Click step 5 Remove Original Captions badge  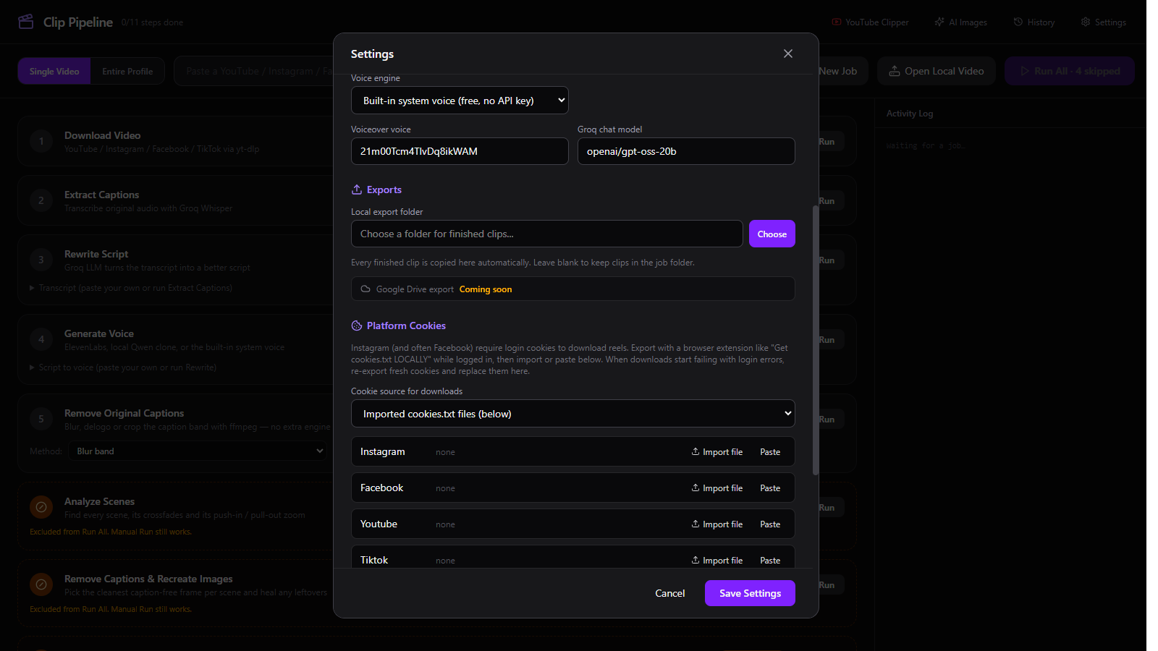tap(41, 419)
